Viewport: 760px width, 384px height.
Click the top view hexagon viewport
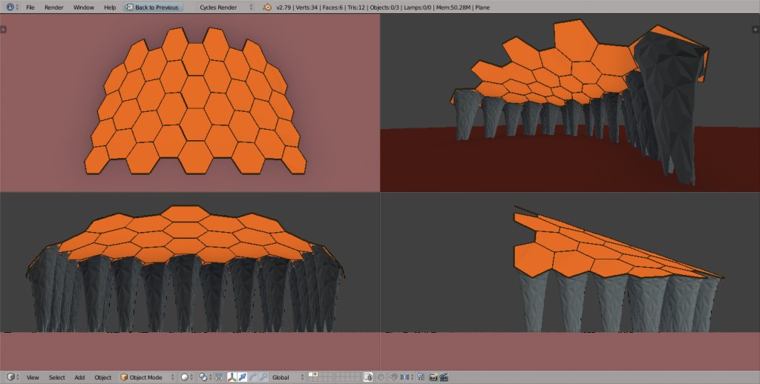tap(189, 102)
